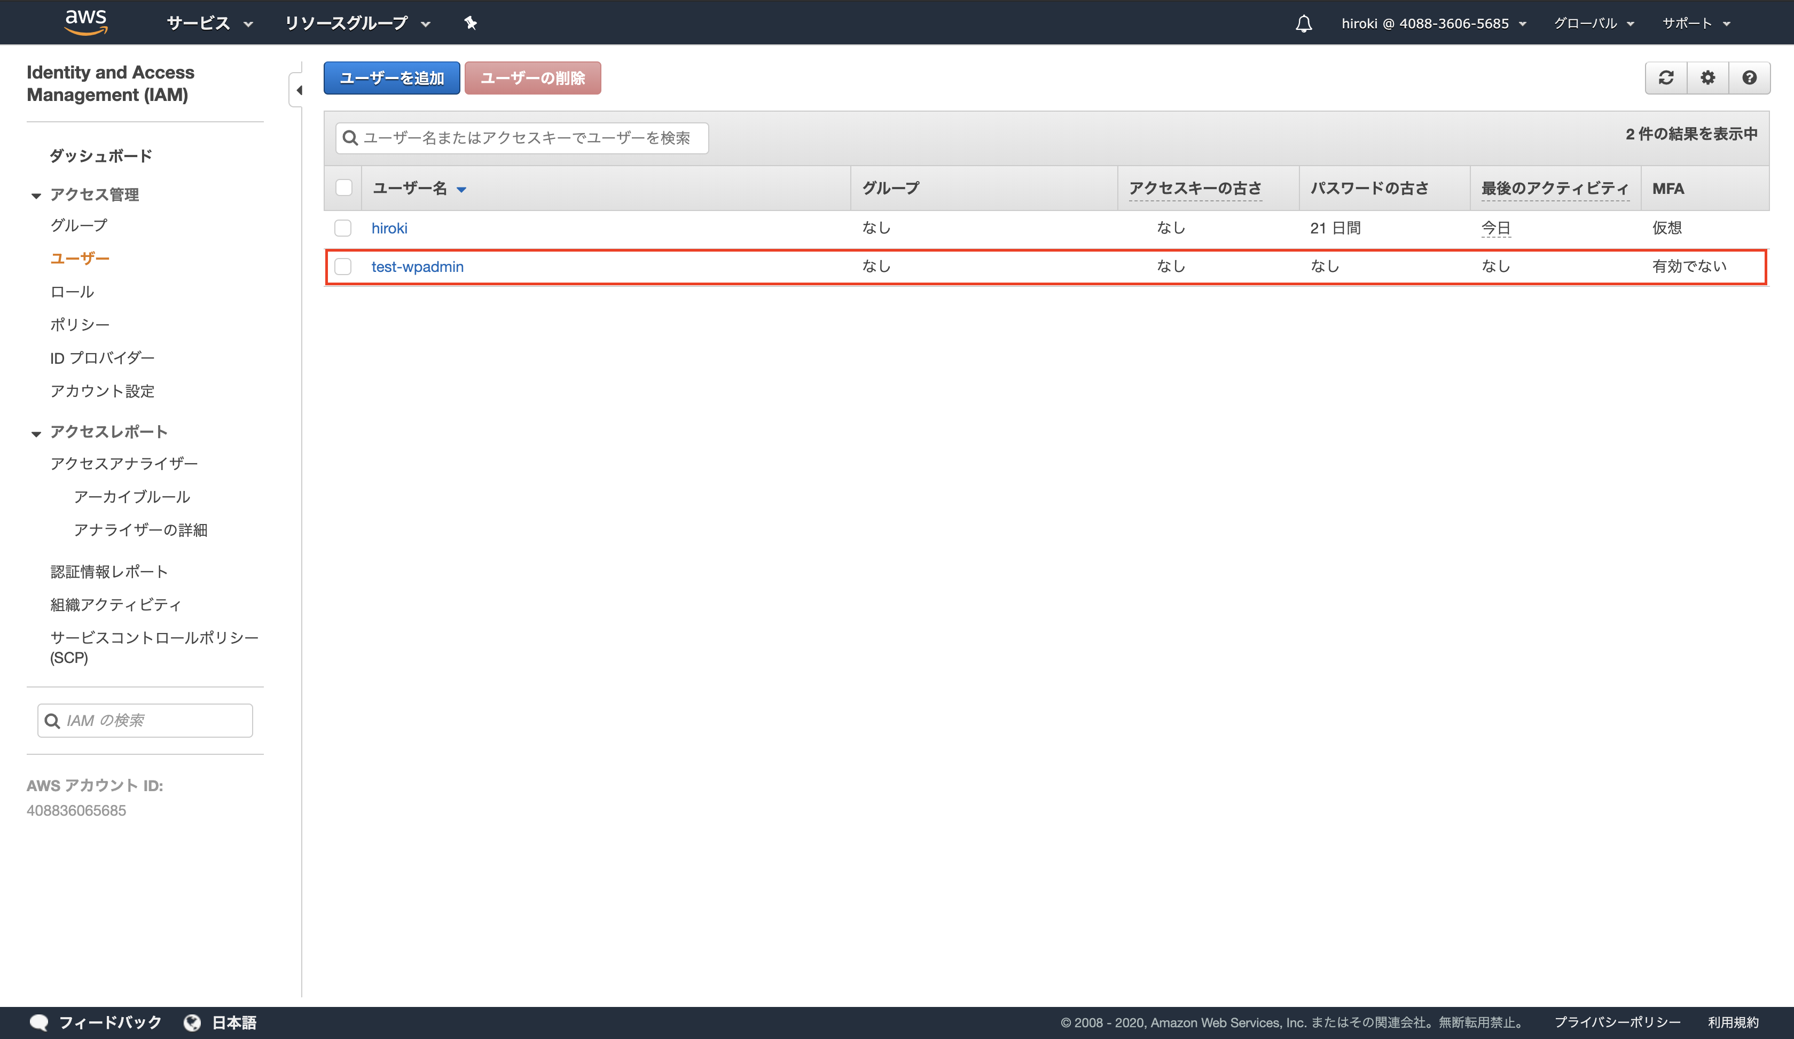Click the pin shortcut icon in top bar
Viewport: 1794px width, 1039px height.
click(x=470, y=23)
